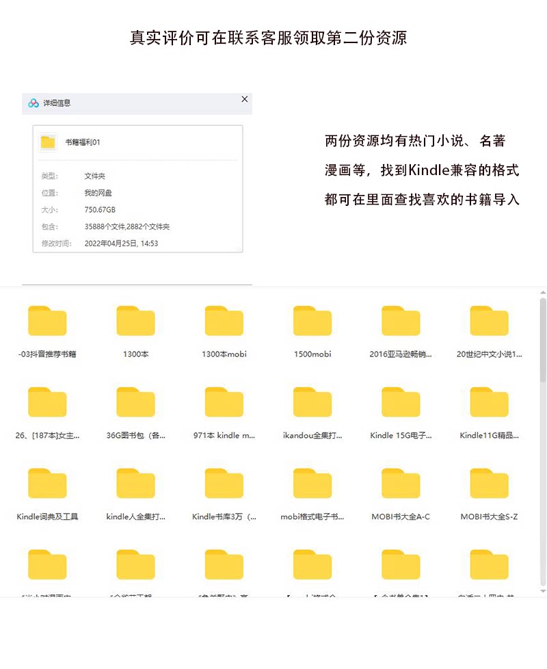Image resolution: width=547 pixels, height=669 pixels.
Task: Click the scrollbar down arrow
Action: click(543, 591)
